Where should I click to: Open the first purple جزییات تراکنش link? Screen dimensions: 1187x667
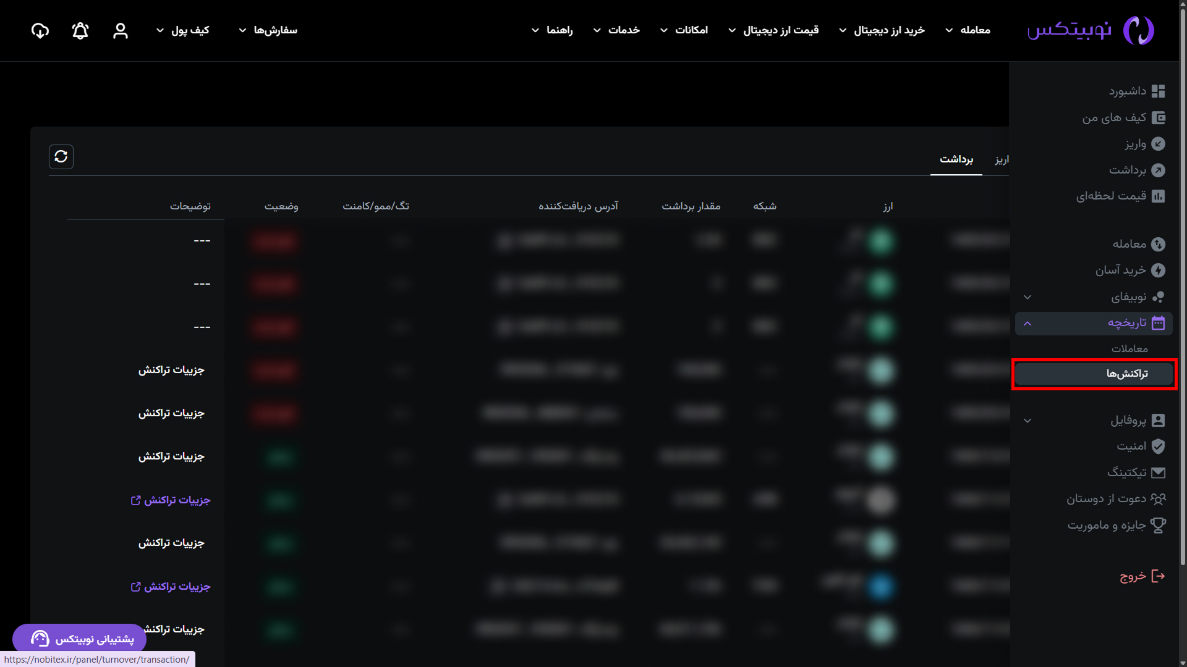(x=171, y=500)
